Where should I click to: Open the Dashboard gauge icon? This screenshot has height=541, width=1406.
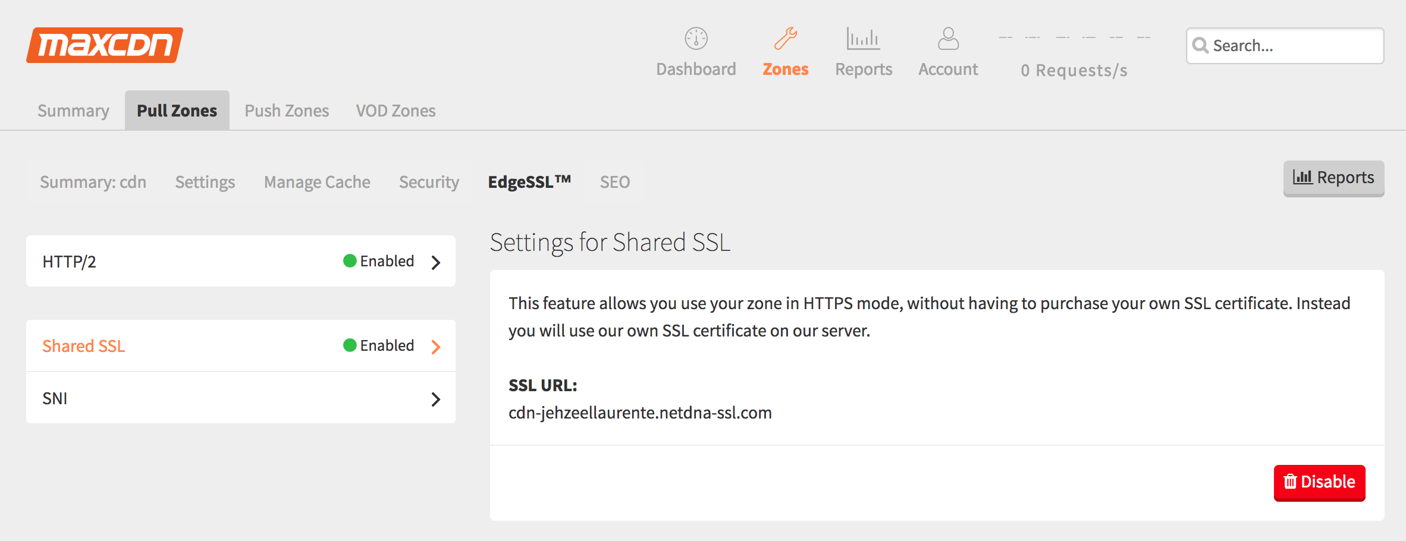click(x=696, y=39)
